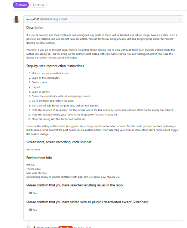This screenshot has width=187, height=228.
Task: Click the Description heading
Action: click(35, 28)
